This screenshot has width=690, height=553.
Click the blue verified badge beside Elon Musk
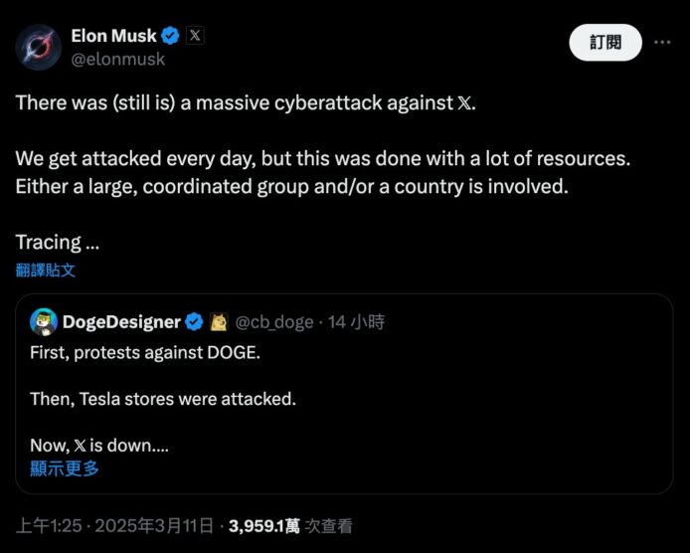pyautogui.click(x=171, y=36)
